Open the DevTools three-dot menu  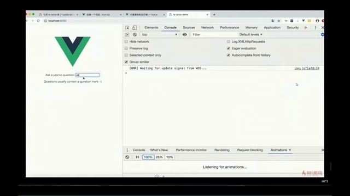[x=315, y=28]
